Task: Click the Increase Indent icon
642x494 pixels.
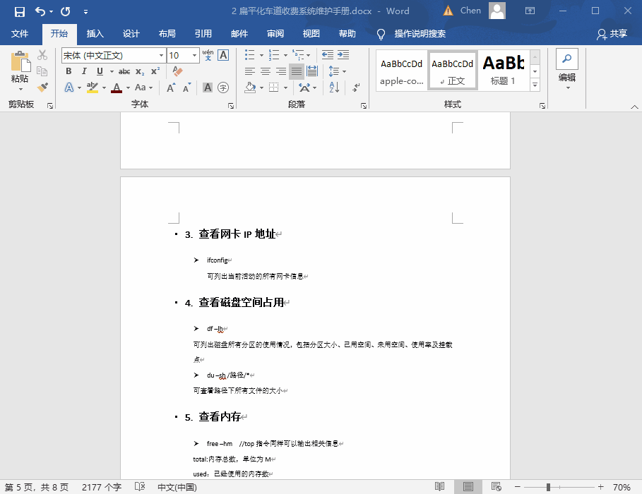Action: click(x=343, y=55)
